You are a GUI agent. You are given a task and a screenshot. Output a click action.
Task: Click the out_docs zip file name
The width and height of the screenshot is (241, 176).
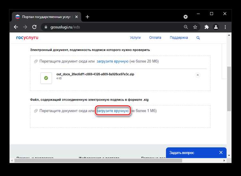[x=95, y=74]
